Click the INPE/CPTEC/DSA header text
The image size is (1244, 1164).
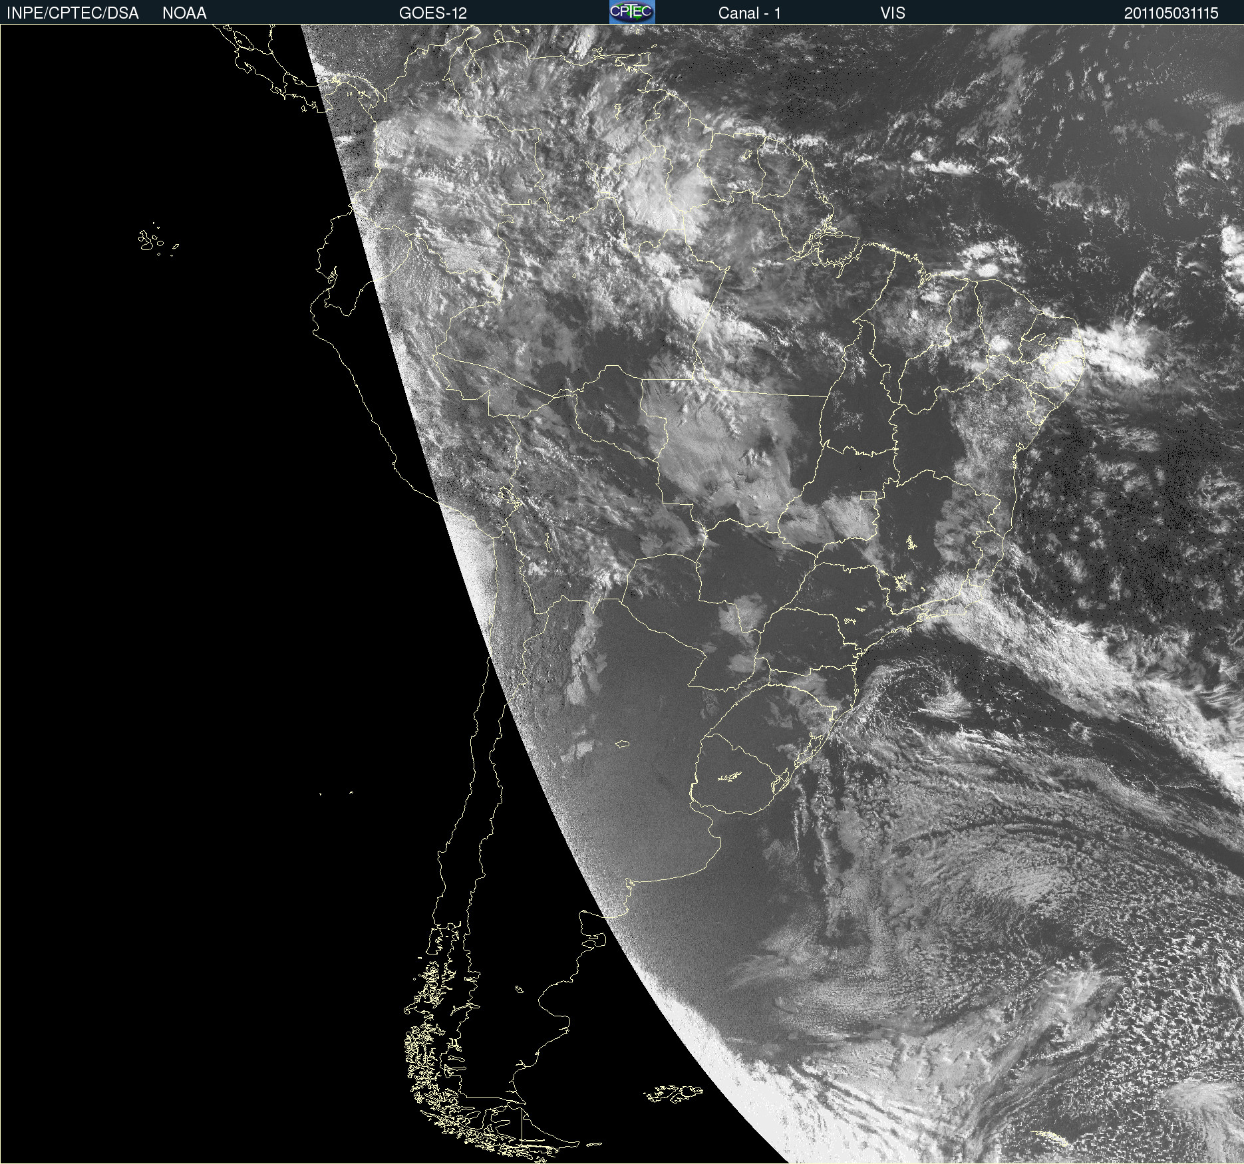tap(73, 13)
